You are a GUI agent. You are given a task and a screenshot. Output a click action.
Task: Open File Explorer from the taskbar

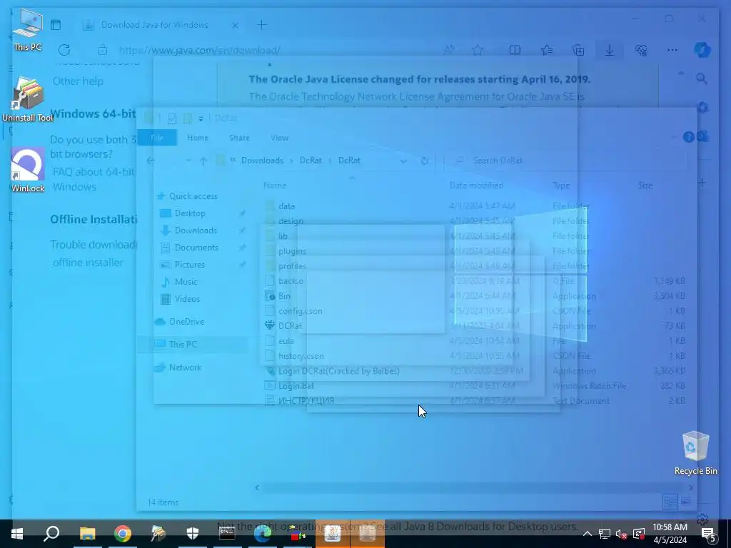[87, 534]
